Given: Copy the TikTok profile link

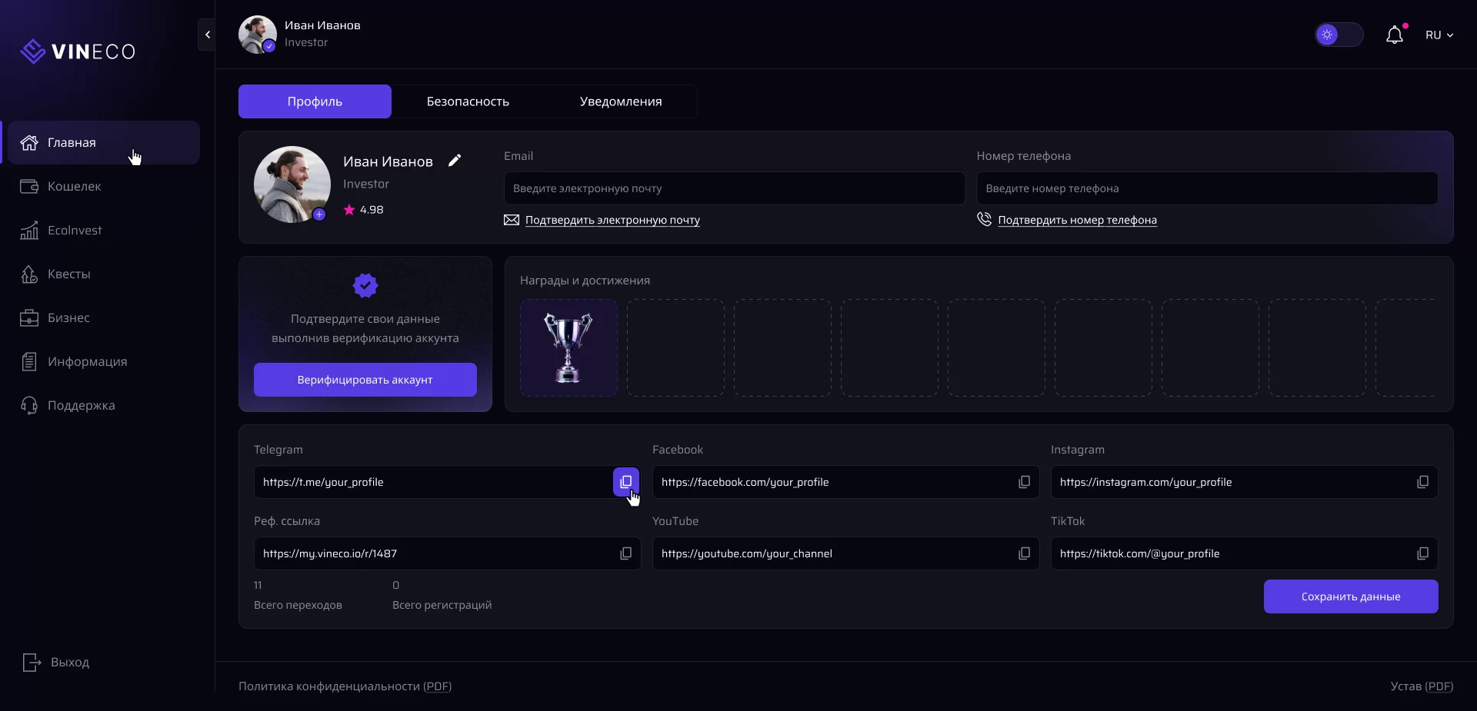Looking at the screenshot, I should point(1422,553).
